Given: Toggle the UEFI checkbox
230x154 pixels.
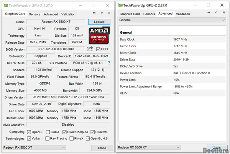Looking at the screenshot, I should click(98, 49).
